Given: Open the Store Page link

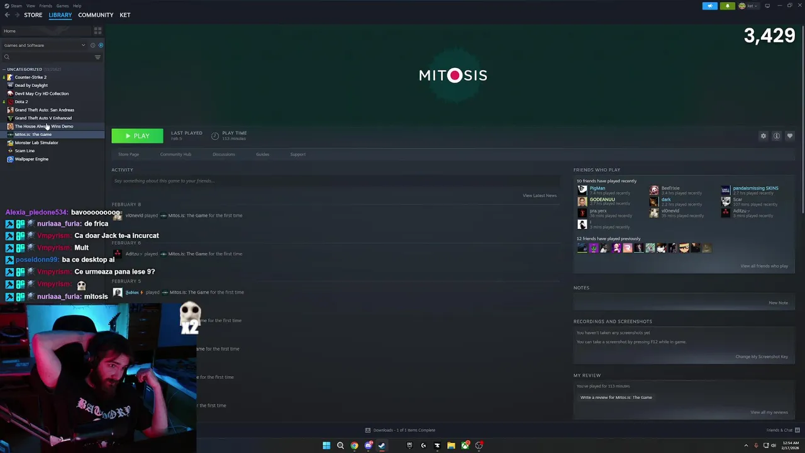Looking at the screenshot, I should pyautogui.click(x=129, y=154).
